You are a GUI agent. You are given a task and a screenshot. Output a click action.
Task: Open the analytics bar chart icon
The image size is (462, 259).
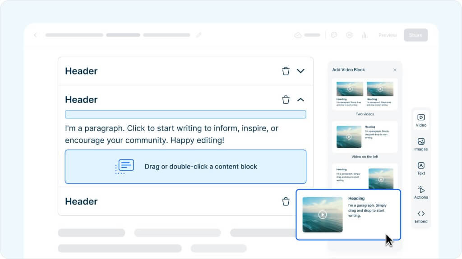point(365,35)
